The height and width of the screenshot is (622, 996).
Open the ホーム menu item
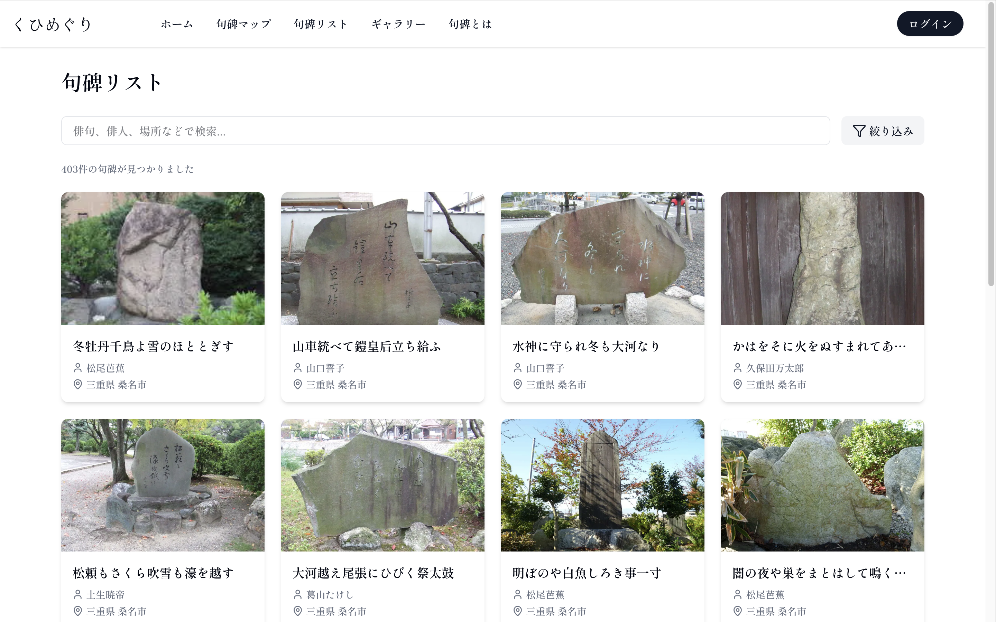click(x=177, y=24)
